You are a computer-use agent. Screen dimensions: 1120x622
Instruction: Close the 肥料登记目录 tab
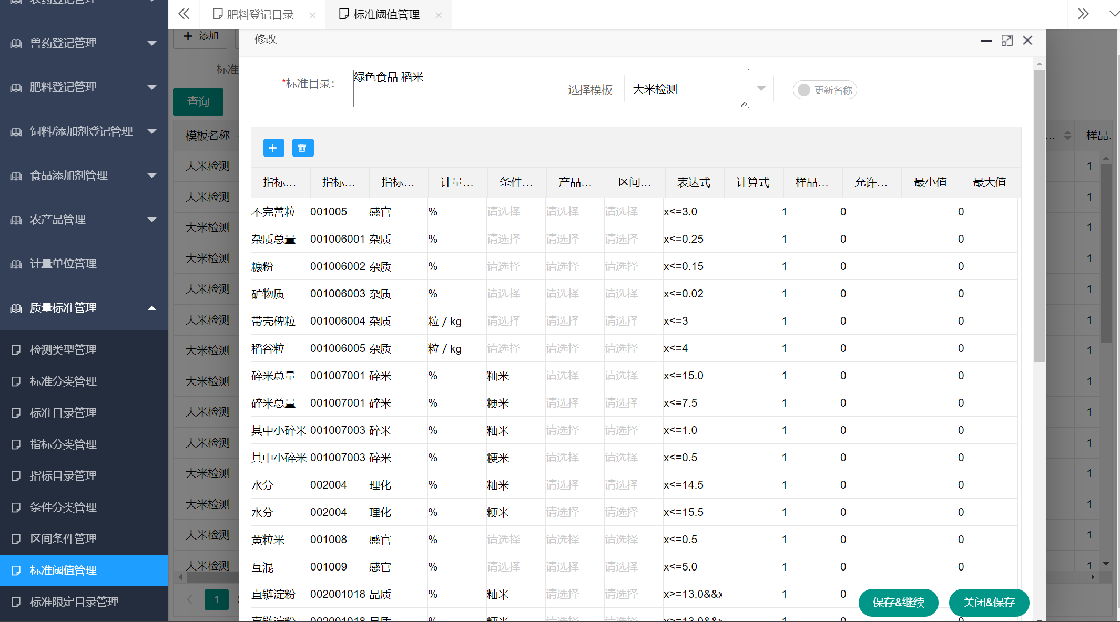coord(312,15)
